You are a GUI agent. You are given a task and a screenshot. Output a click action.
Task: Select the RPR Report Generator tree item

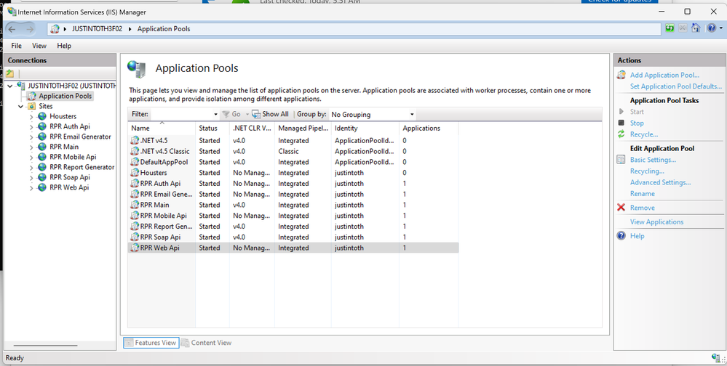pyautogui.click(x=82, y=167)
